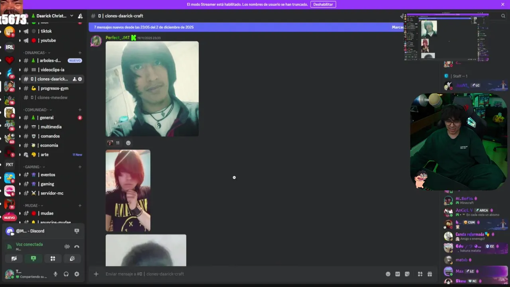Open the videoclips-ia channel

[52, 70]
